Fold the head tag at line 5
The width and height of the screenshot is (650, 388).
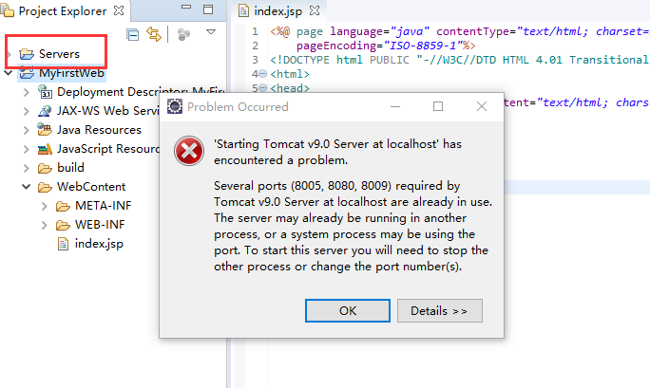pos(263,88)
